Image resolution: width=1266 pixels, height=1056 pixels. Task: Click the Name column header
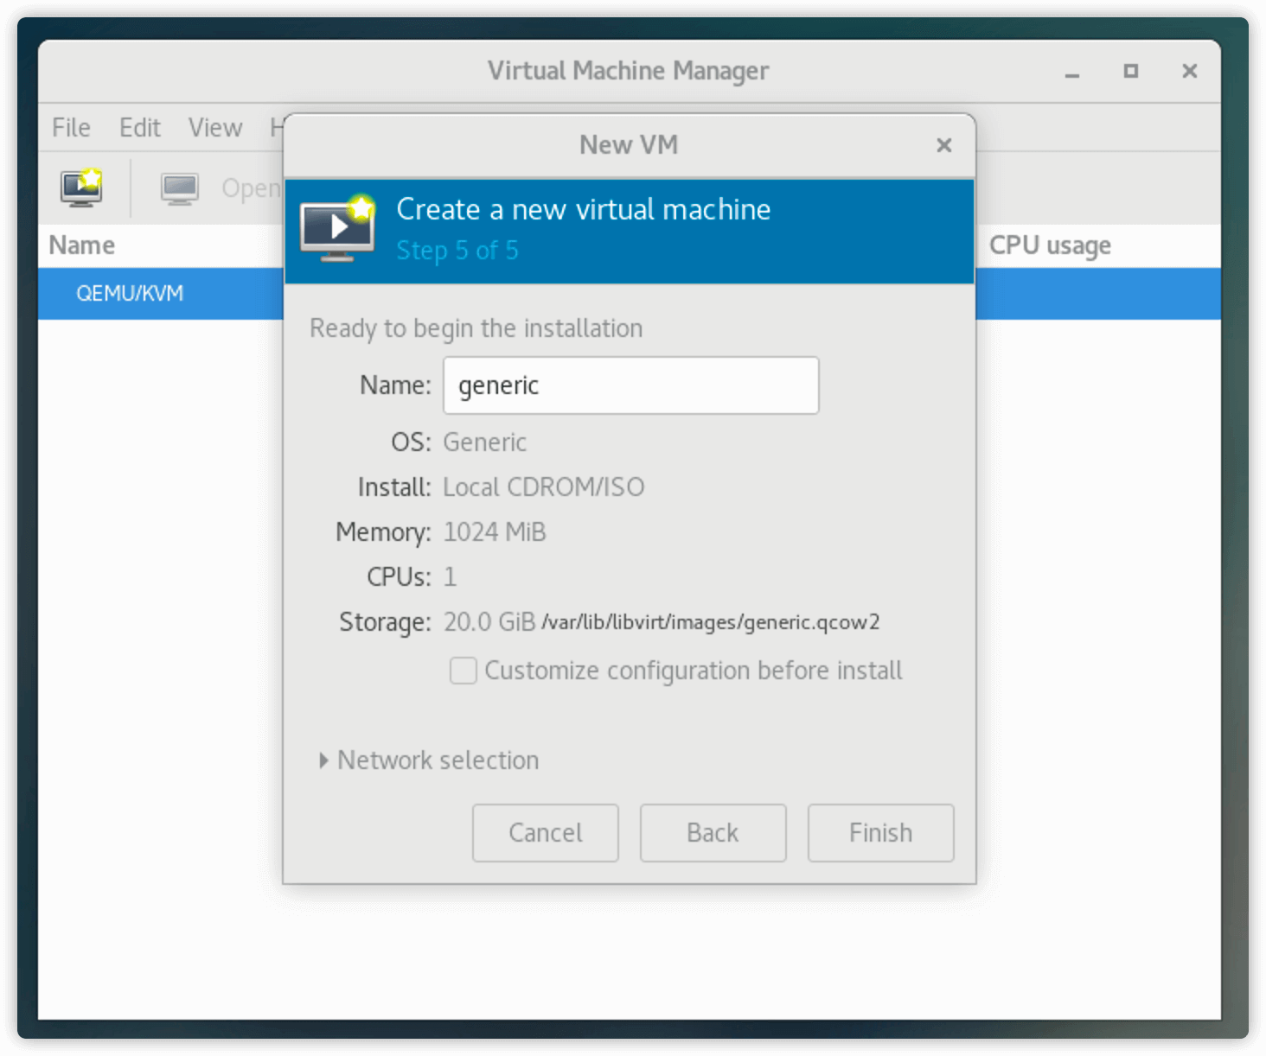point(82,245)
